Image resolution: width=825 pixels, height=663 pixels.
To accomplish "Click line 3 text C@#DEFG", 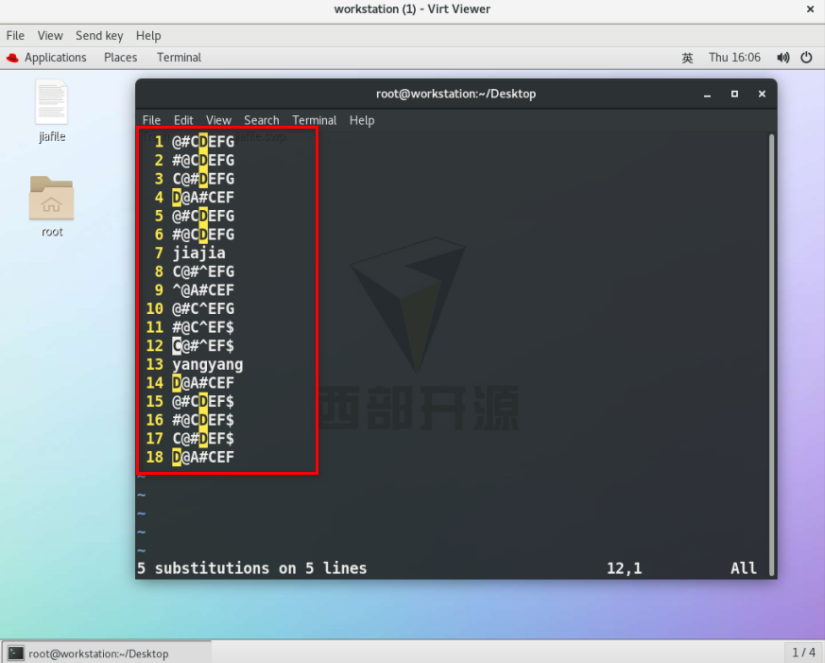I will point(203,179).
